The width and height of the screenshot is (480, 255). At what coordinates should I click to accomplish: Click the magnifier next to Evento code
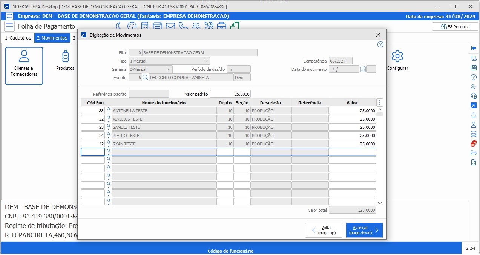click(x=145, y=78)
